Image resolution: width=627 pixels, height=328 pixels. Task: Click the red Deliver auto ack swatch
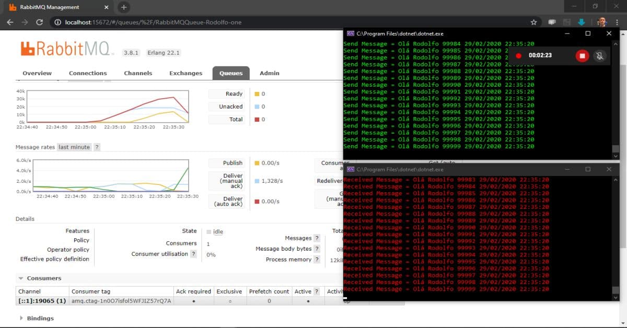pyautogui.click(x=257, y=202)
